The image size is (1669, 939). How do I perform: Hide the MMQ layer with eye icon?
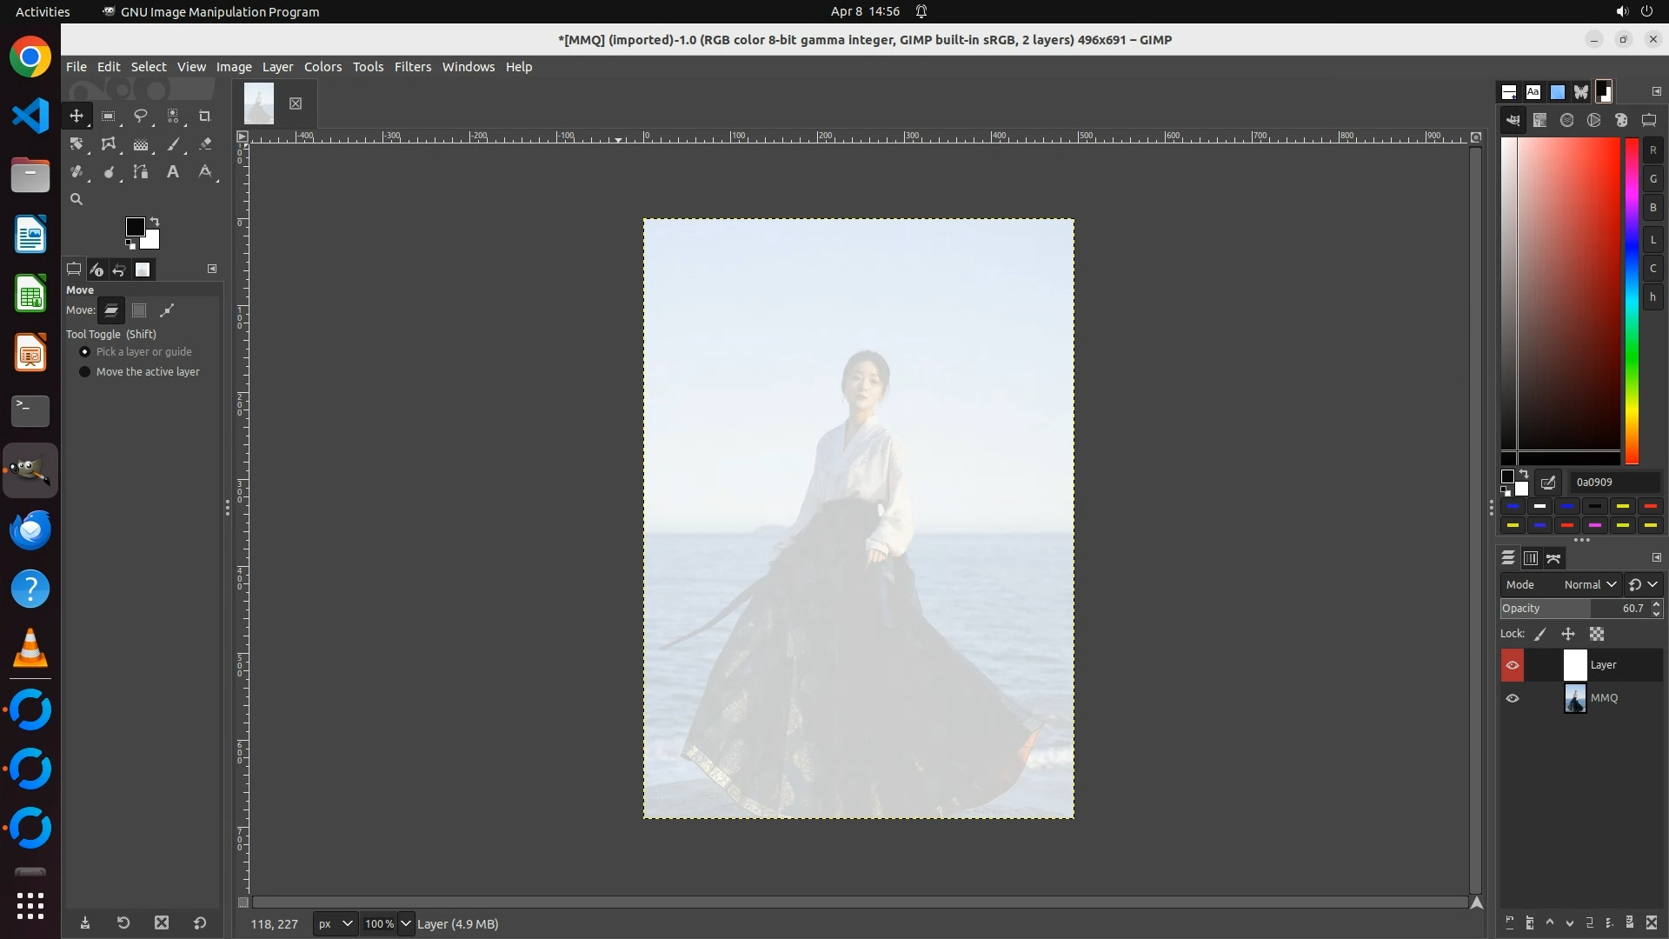1513,698
